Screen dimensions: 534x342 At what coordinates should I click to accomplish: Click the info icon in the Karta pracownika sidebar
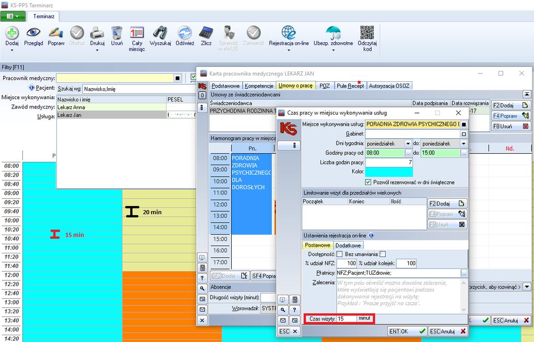[x=202, y=107]
